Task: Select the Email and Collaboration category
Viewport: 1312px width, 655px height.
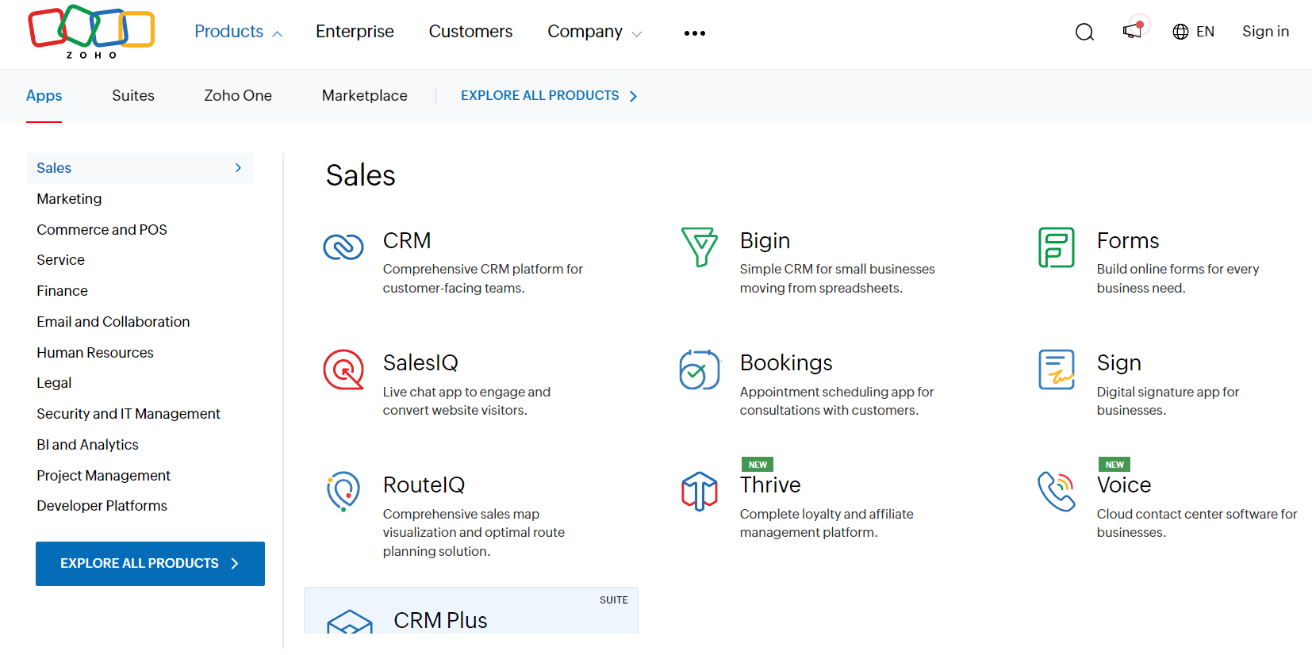Action: point(113,322)
